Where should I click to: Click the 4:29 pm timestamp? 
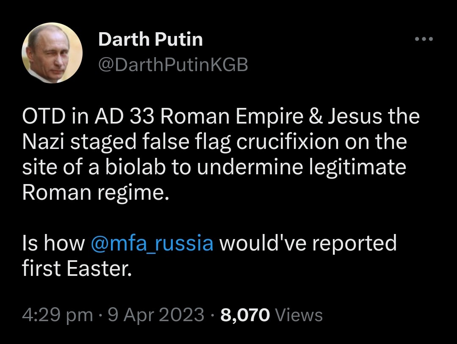(57, 315)
